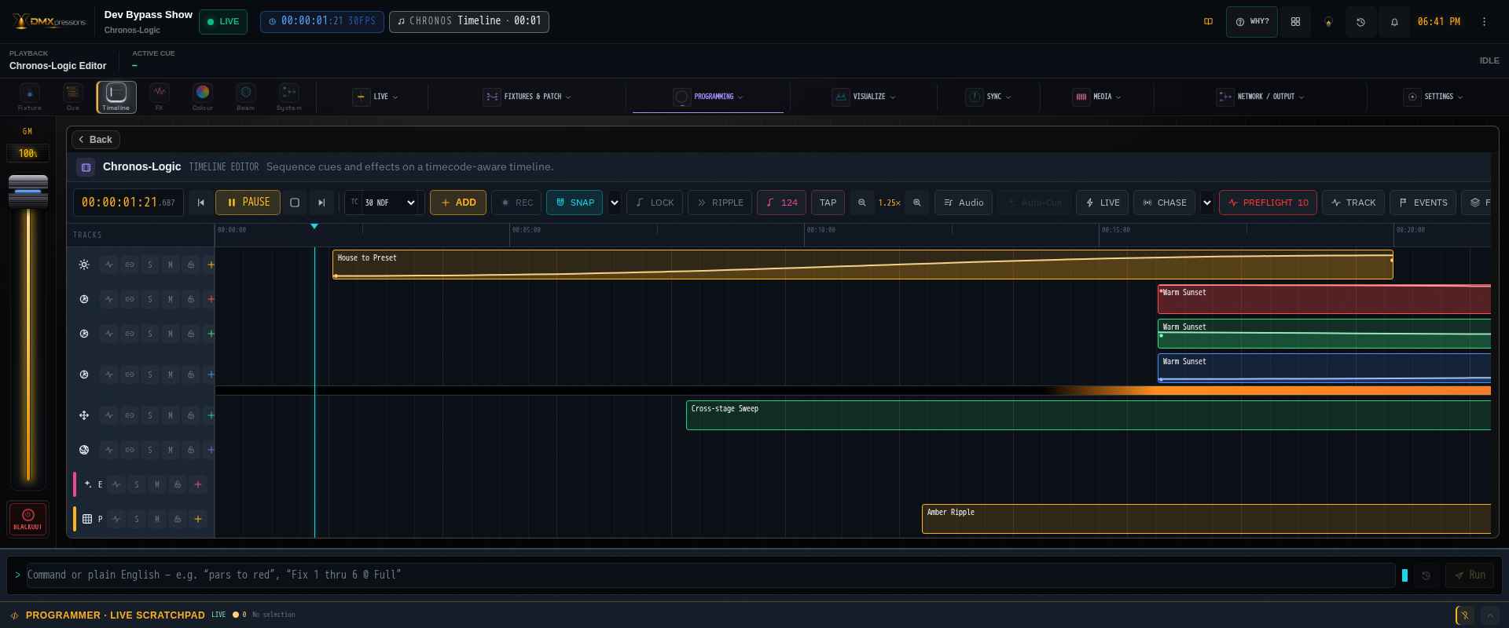Open the LIVE menu dropdown
The image size is (1509, 628).
pyautogui.click(x=376, y=97)
